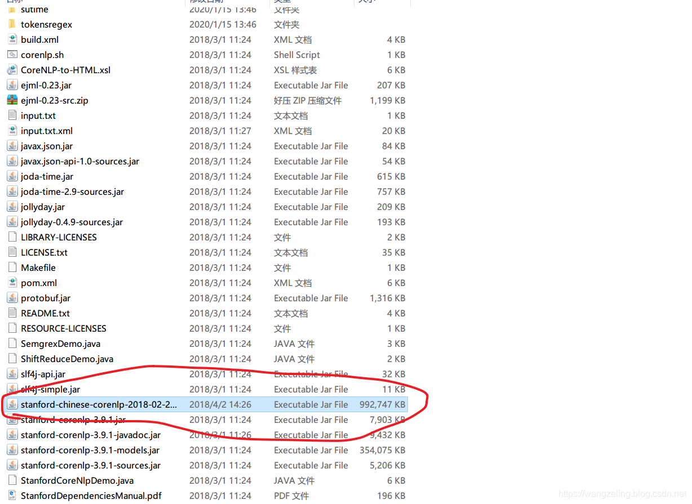The height and width of the screenshot is (504, 692).
Task: Select file name input.txt.xml
Action: click(x=47, y=131)
